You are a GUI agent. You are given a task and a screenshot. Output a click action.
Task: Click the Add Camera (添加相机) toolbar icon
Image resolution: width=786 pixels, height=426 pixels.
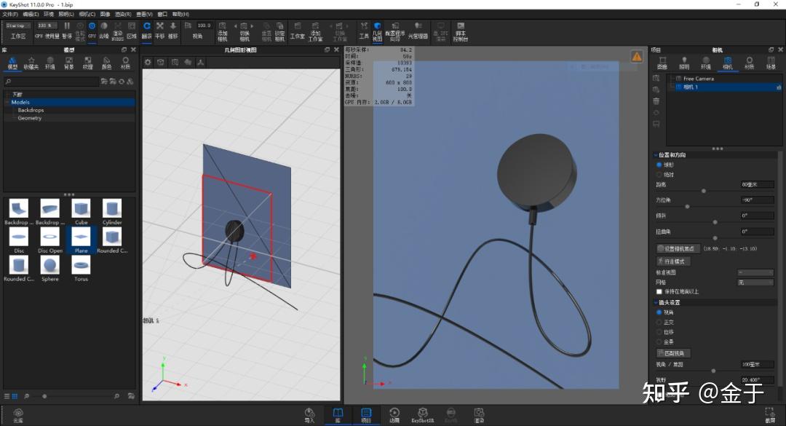[x=223, y=27]
